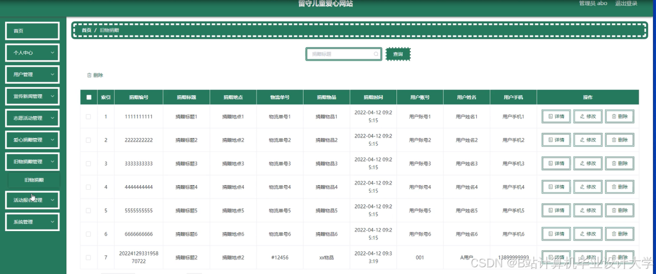Image resolution: width=656 pixels, height=274 pixels.
Task: Select checkbox of row 3333333333
Action: point(88,163)
